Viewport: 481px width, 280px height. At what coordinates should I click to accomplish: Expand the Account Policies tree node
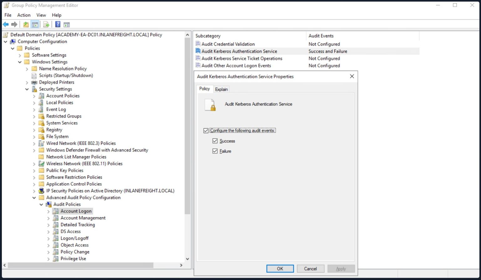(34, 96)
